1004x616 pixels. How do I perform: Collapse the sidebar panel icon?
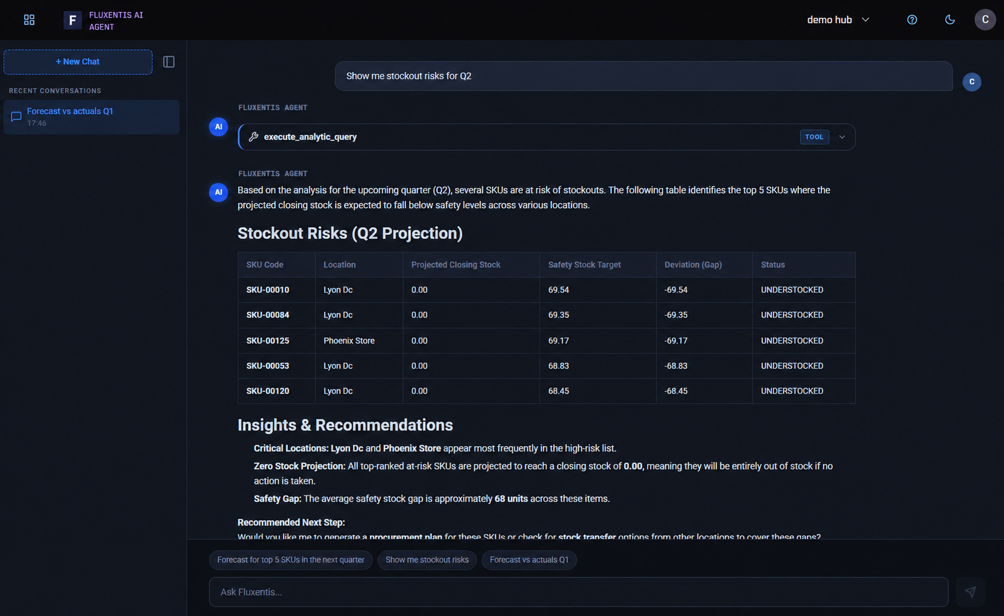click(x=169, y=61)
